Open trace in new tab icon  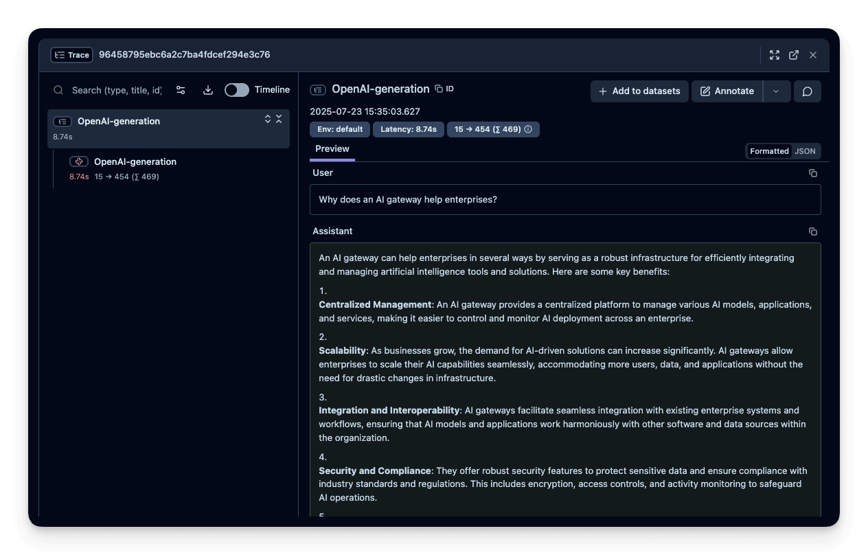pyautogui.click(x=794, y=55)
